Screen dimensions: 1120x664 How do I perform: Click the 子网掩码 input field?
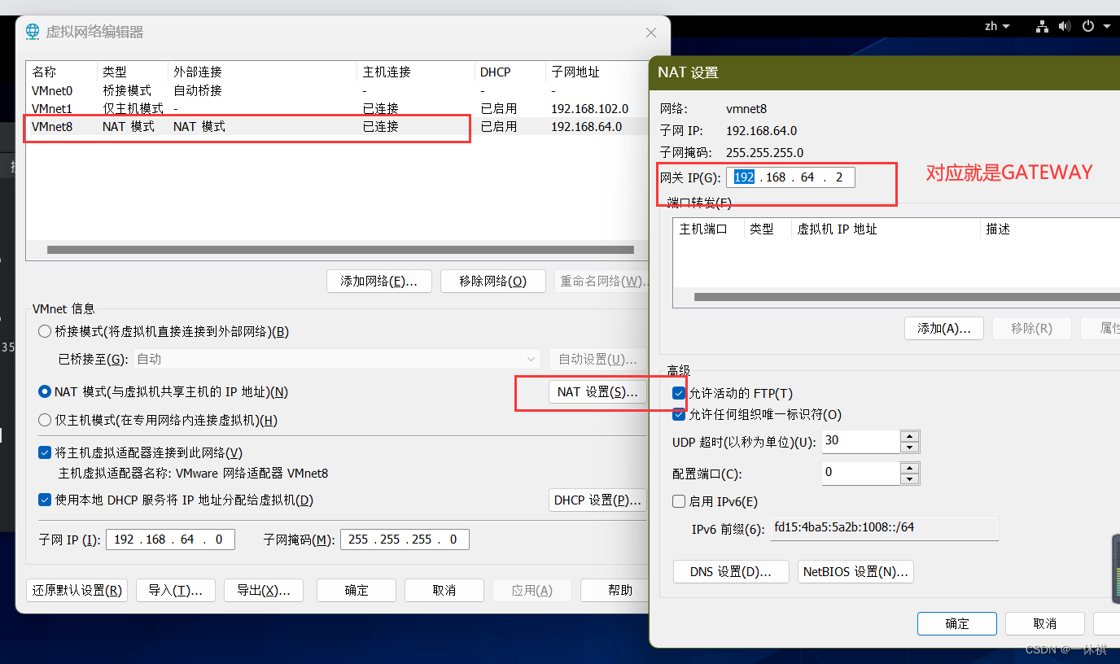tap(405, 539)
